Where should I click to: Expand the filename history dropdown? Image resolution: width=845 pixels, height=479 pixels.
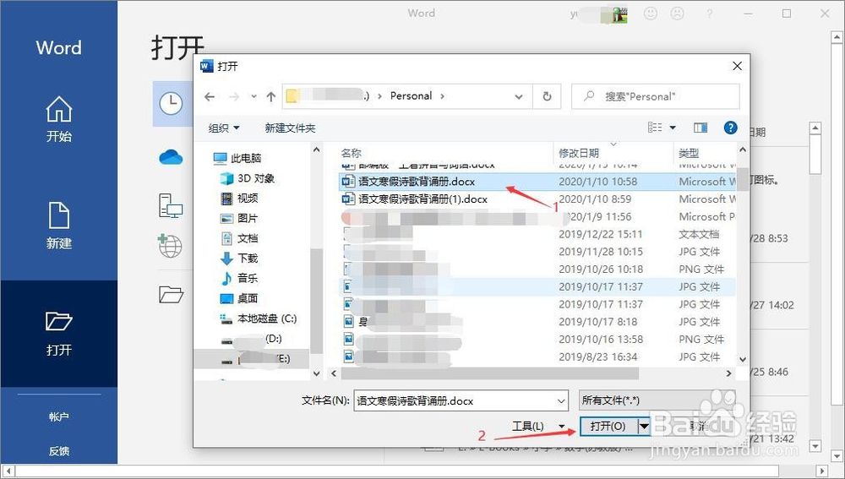click(561, 401)
